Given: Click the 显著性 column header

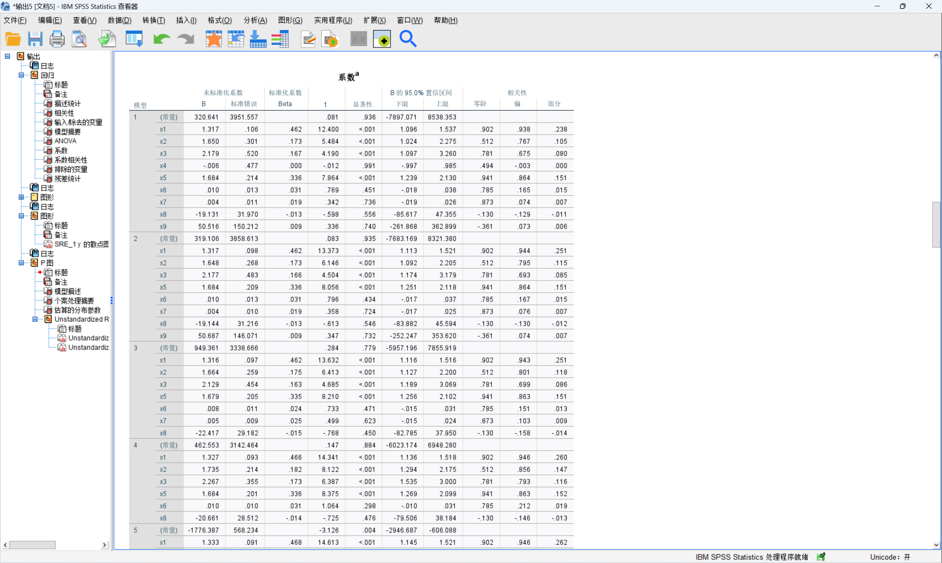Looking at the screenshot, I should (x=363, y=104).
